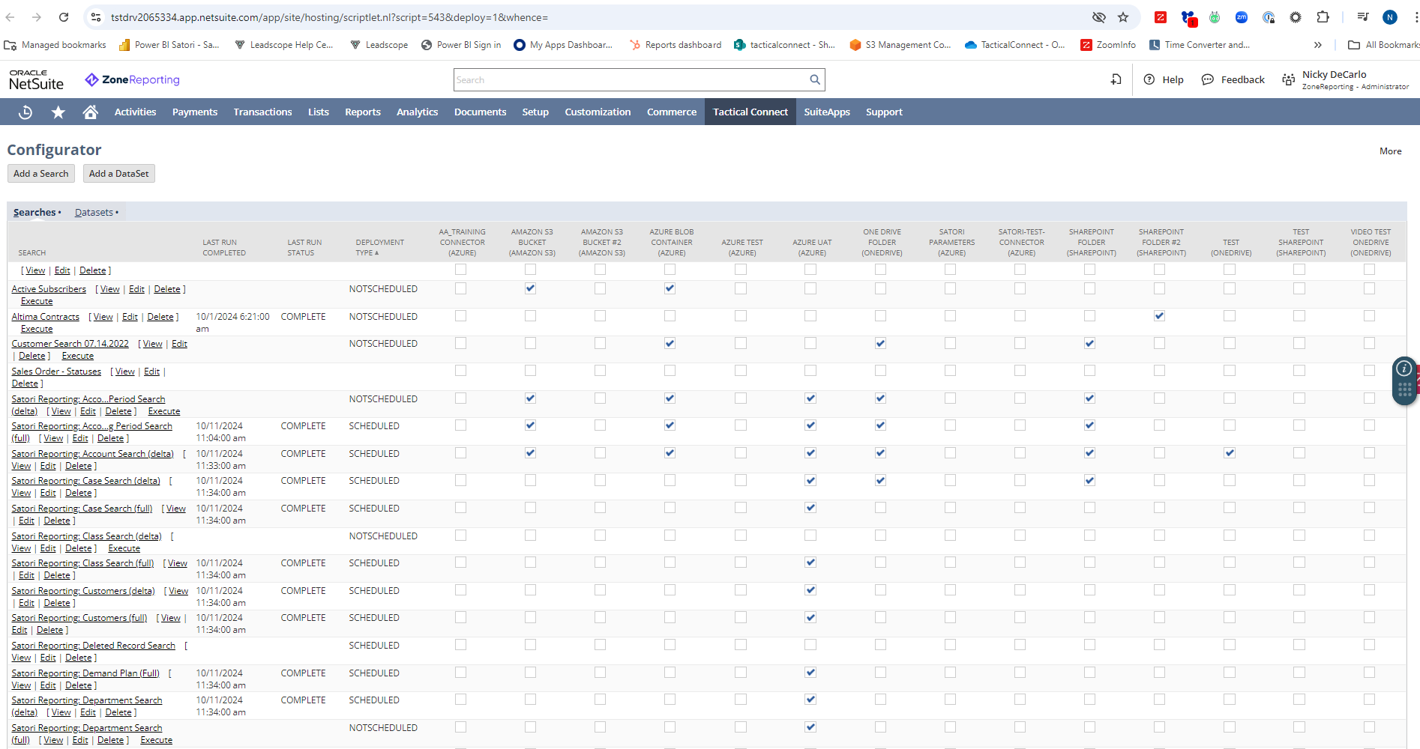Go to the NetSuite Home icon
1420x749 pixels.
pos(91,112)
